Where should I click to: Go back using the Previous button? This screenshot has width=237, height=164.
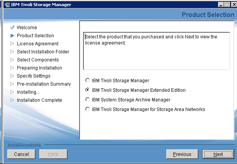(182, 154)
